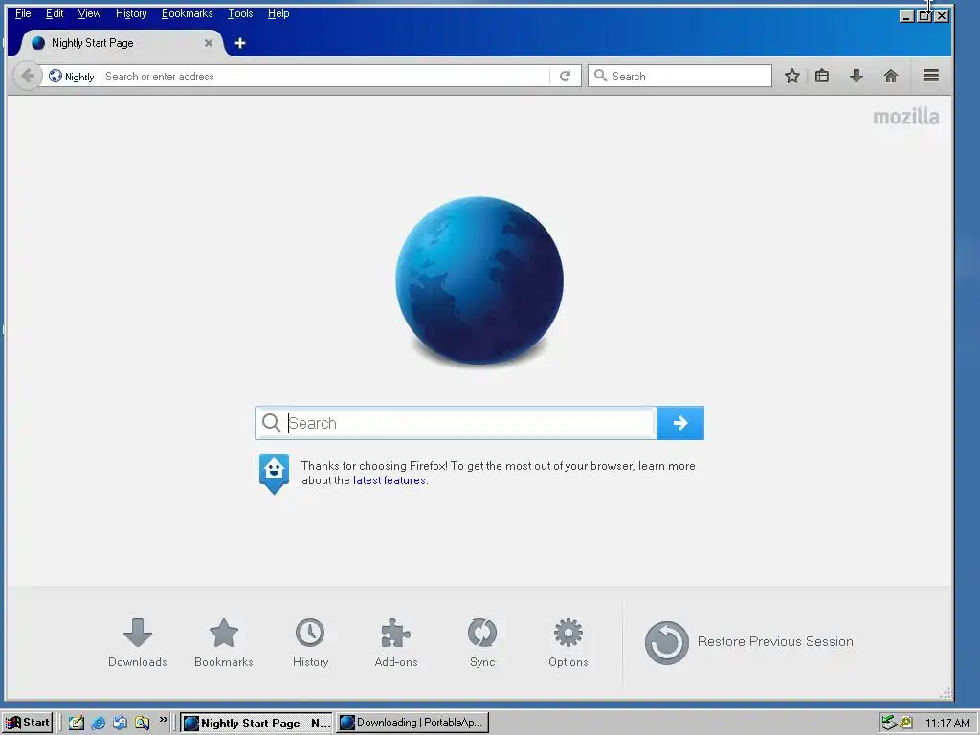Open History from the start page
The image size is (980, 735).
click(x=310, y=642)
